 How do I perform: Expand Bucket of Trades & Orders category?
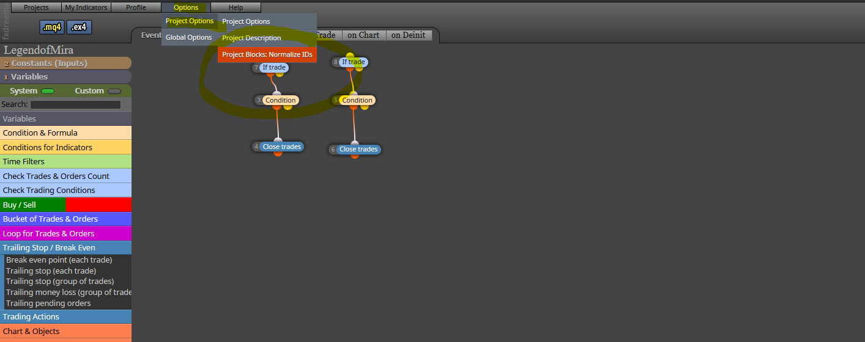(x=65, y=219)
